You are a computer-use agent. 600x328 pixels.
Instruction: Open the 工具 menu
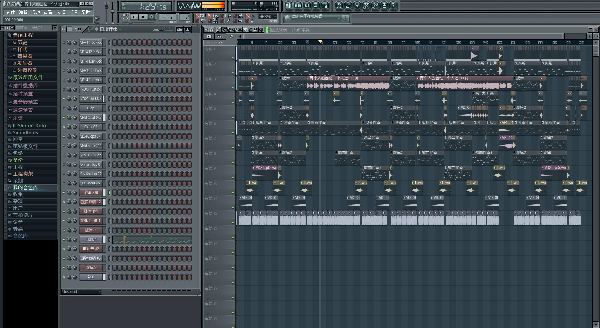[x=73, y=12]
